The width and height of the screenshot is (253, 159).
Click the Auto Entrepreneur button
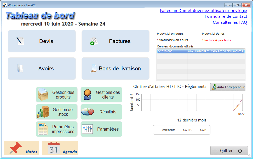(228, 87)
